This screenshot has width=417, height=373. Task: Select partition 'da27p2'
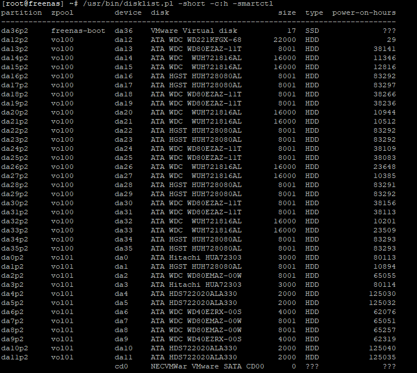pos(15,176)
